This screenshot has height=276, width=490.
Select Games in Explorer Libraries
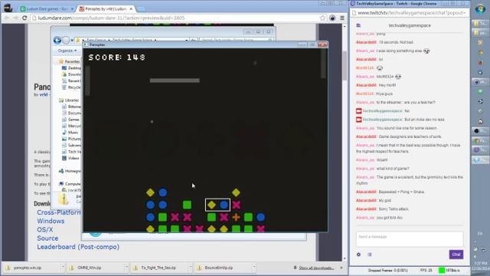click(x=73, y=120)
